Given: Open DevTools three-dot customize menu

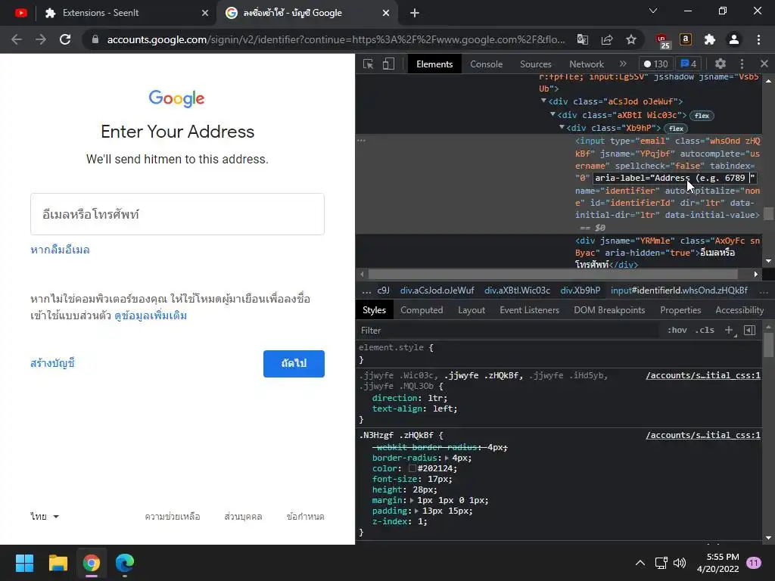Looking at the screenshot, I should click(x=742, y=64).
